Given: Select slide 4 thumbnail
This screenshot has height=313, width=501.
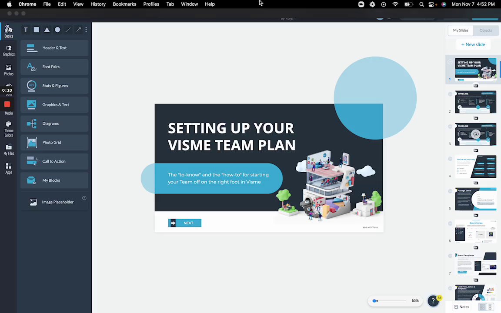Looking at the screenshot, I should (x=475, y=166).
